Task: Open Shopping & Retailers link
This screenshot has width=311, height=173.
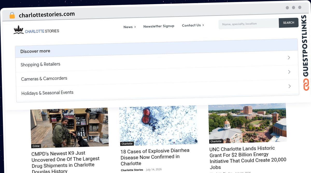Action: [40, 64]
